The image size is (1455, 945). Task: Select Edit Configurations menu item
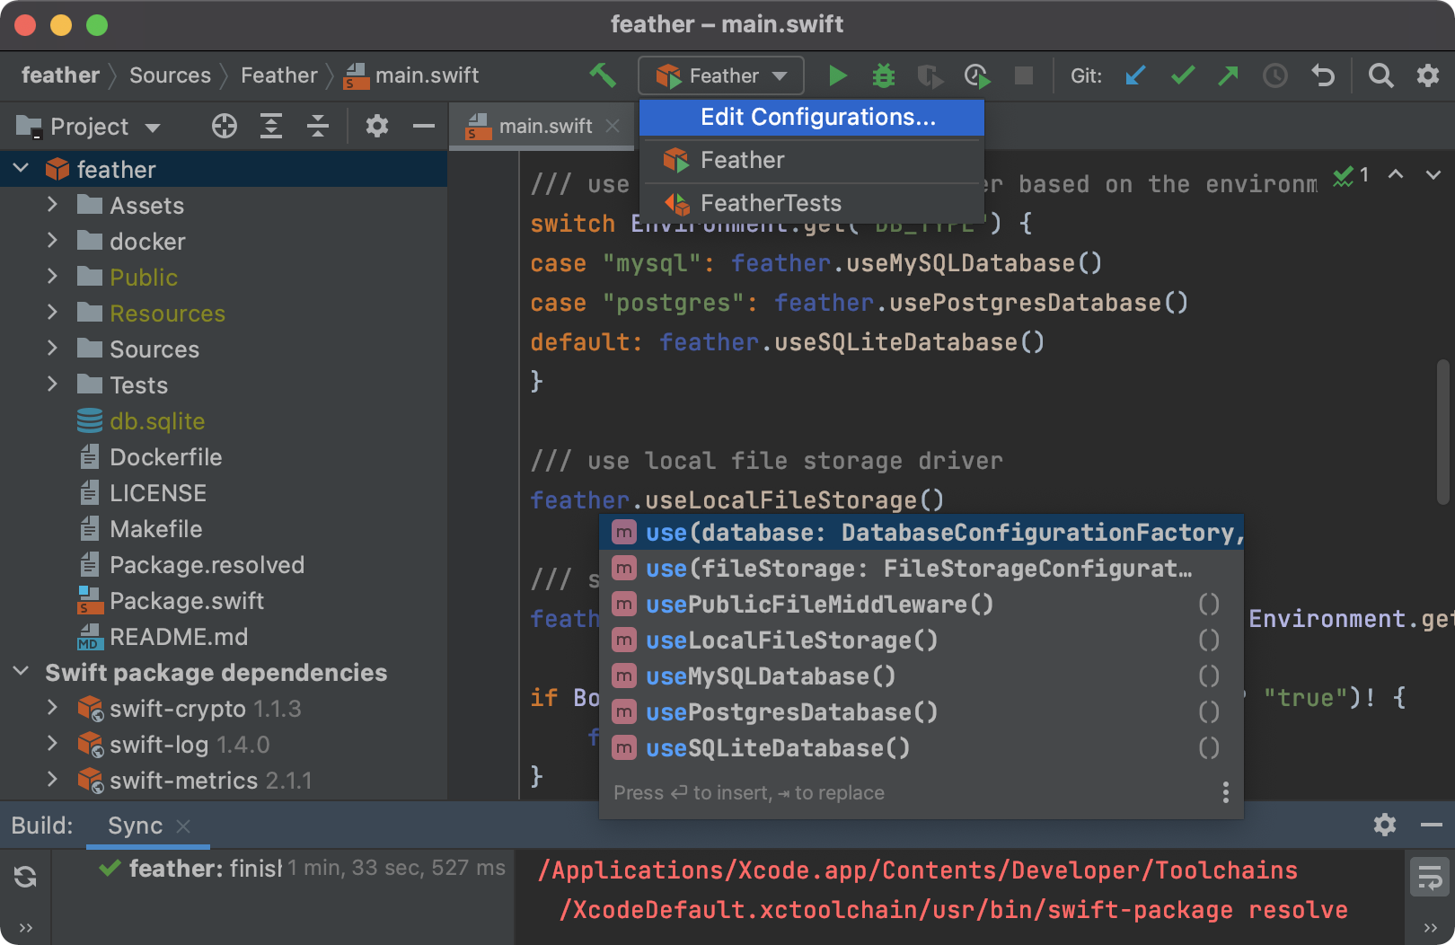click(817, 118)
